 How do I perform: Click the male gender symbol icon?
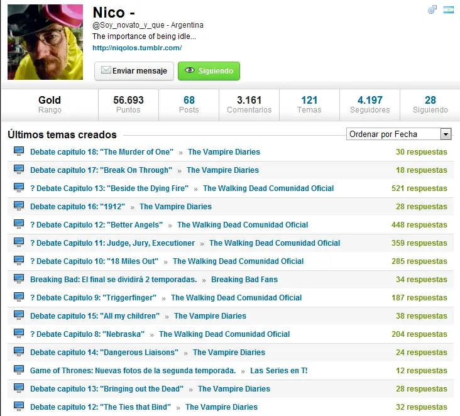pyautogui.click(x=432, y=10)
